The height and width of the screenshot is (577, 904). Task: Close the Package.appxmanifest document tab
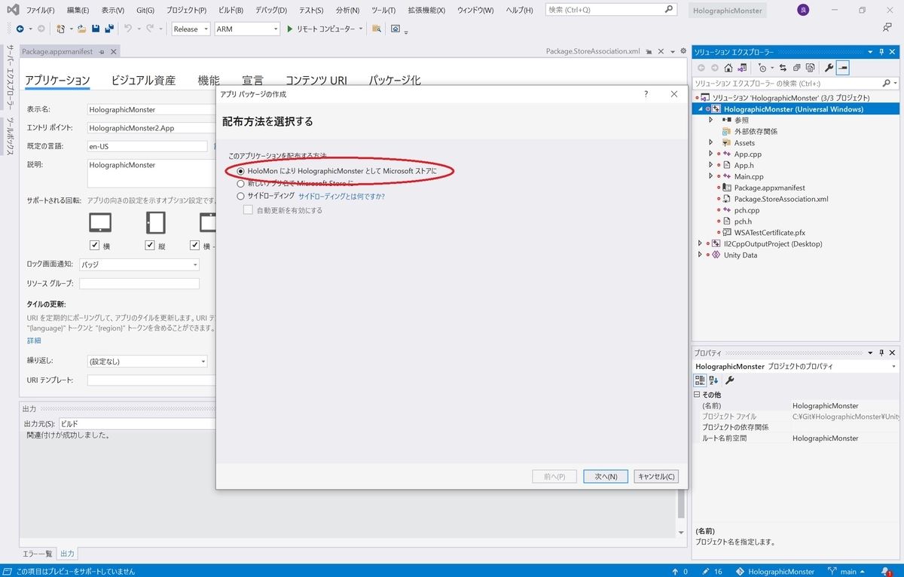click(x=113, y=51)
